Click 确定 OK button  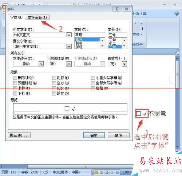(x=94, y=135)
